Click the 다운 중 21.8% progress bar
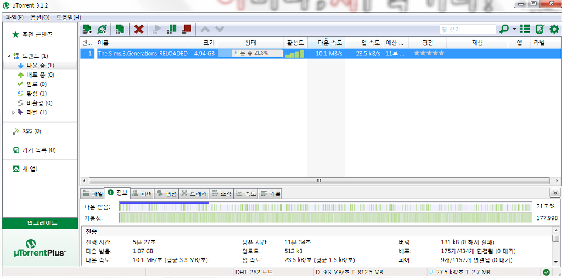 (250, 54)
